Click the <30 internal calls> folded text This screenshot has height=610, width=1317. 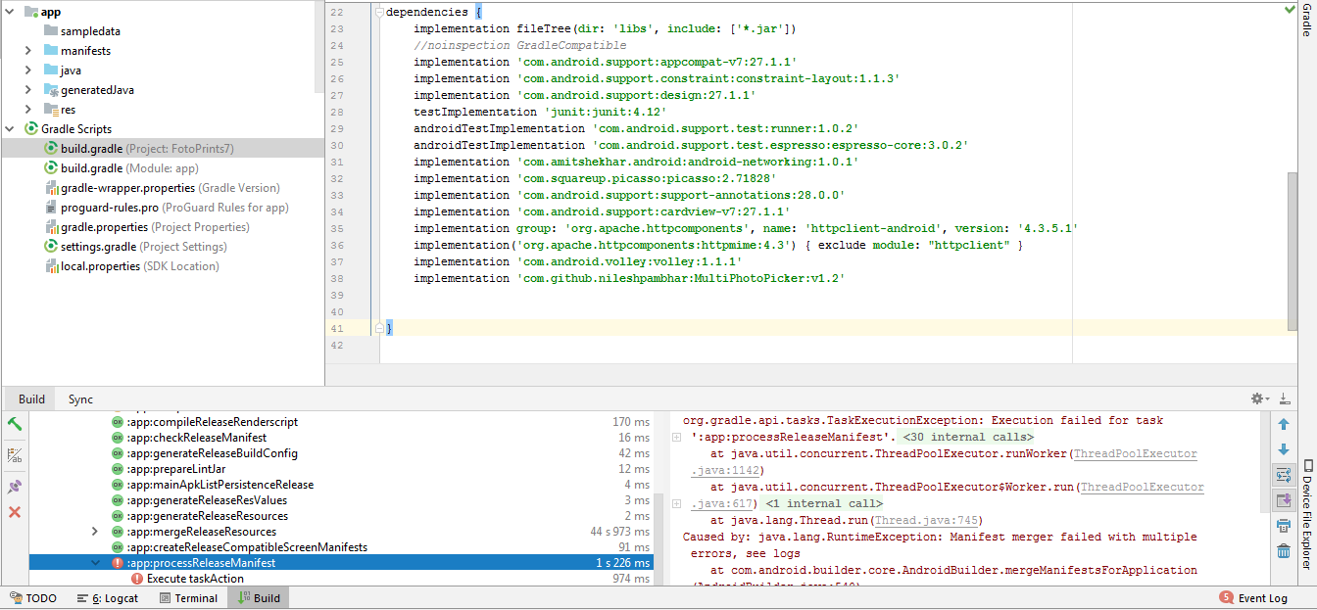[x=966, y=437]
